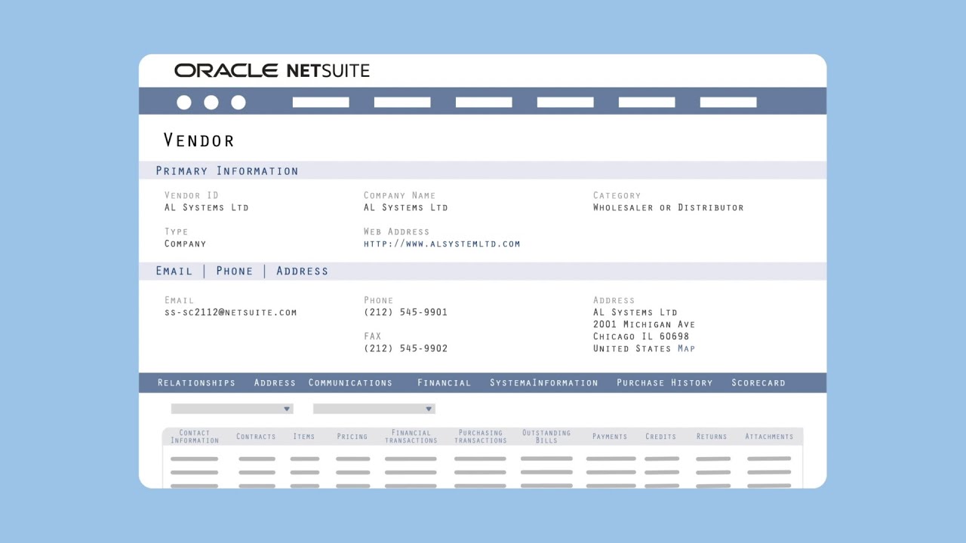Open the Address tab in the blue bar

coord(275,382)
